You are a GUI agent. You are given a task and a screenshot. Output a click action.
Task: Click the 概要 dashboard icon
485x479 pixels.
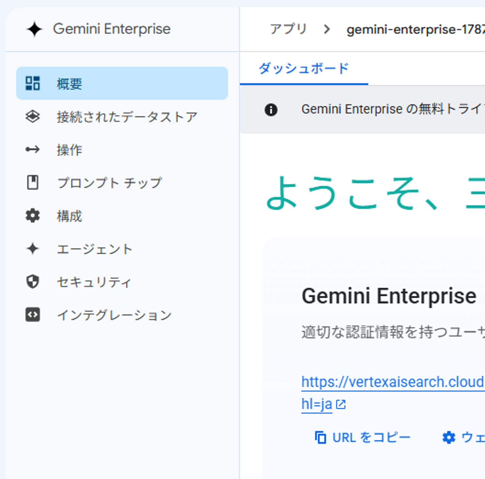[x=33, y=83]
